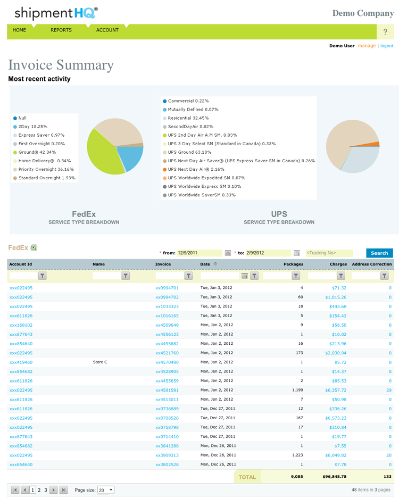
Task: Click the manage link
Action: [367, 46]
